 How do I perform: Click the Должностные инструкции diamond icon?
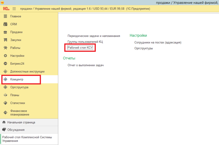tap(5, 71)
